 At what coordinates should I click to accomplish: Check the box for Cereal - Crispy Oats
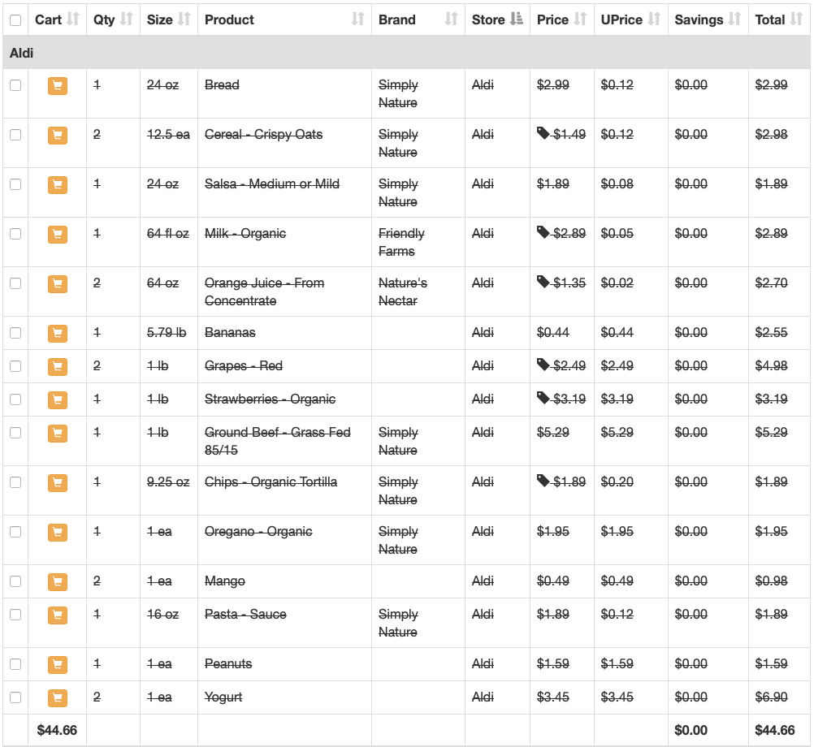tap(15, 135)
